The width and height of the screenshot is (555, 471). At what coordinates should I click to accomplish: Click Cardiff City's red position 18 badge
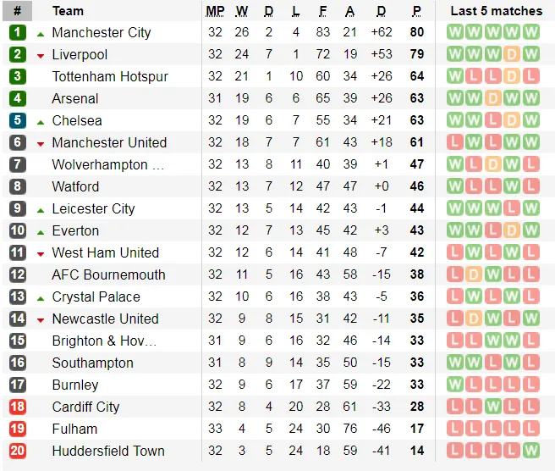[x=18, y=407]
